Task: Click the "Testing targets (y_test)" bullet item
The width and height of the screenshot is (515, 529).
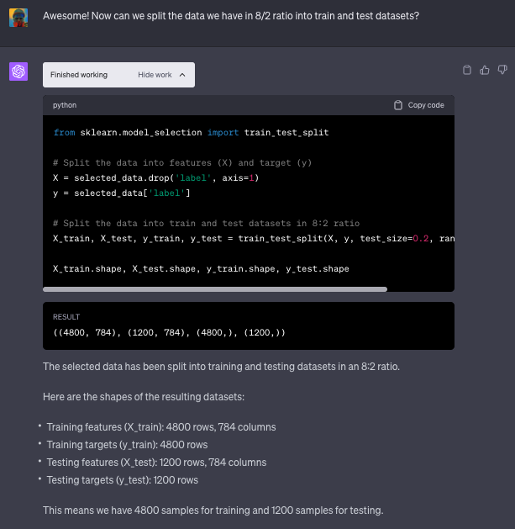Action: [122, 479]
